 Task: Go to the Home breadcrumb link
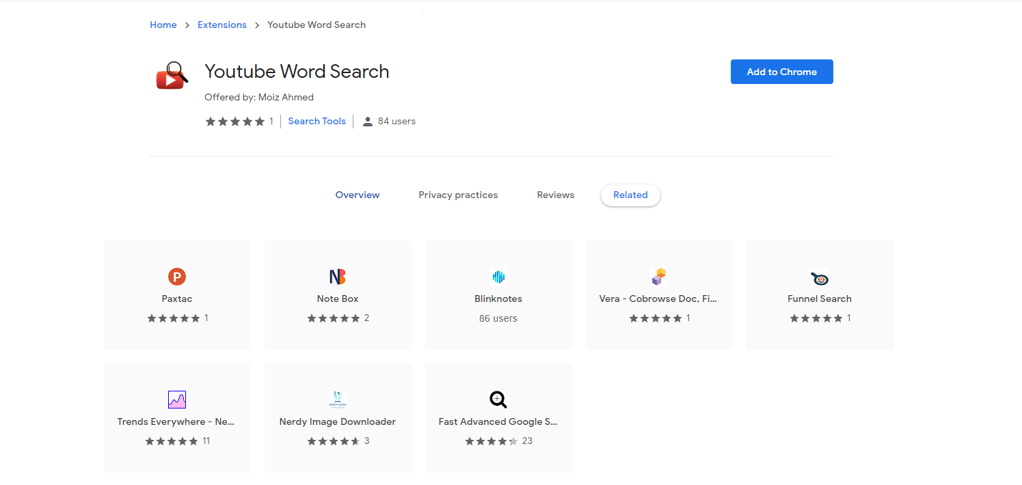click(x=163, y=25)
